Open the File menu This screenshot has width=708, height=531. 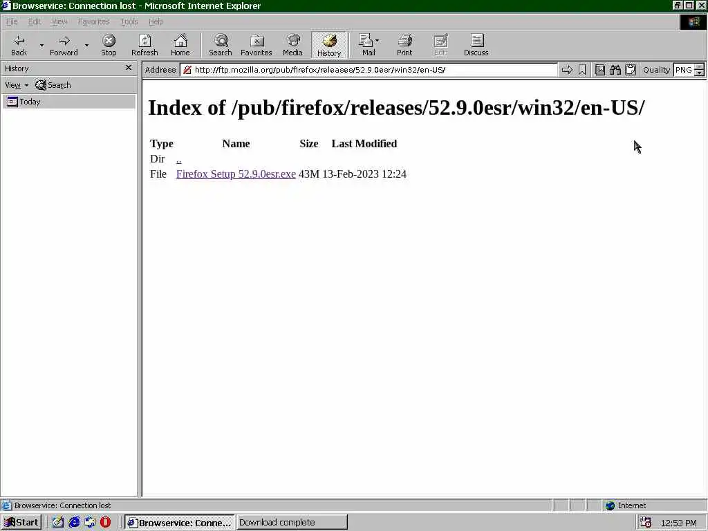(x=12, y=21)
